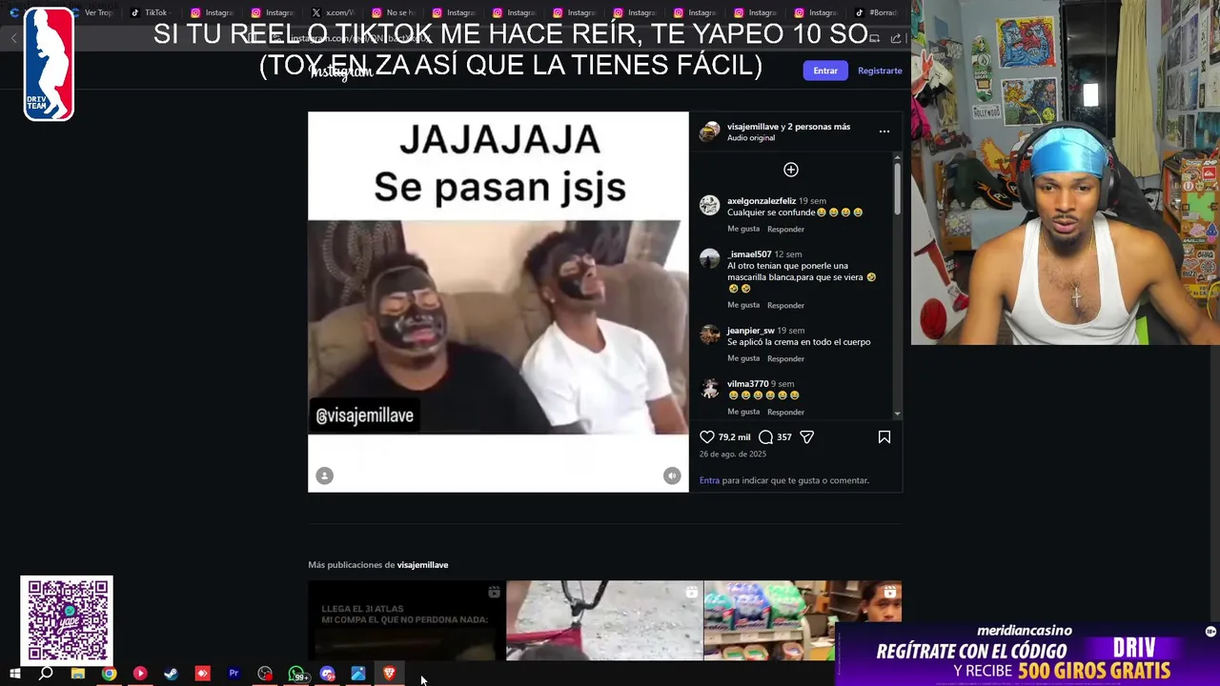Open the '26 de ago. de 2025' date link
1220x686 pixels.
point(733,454)
